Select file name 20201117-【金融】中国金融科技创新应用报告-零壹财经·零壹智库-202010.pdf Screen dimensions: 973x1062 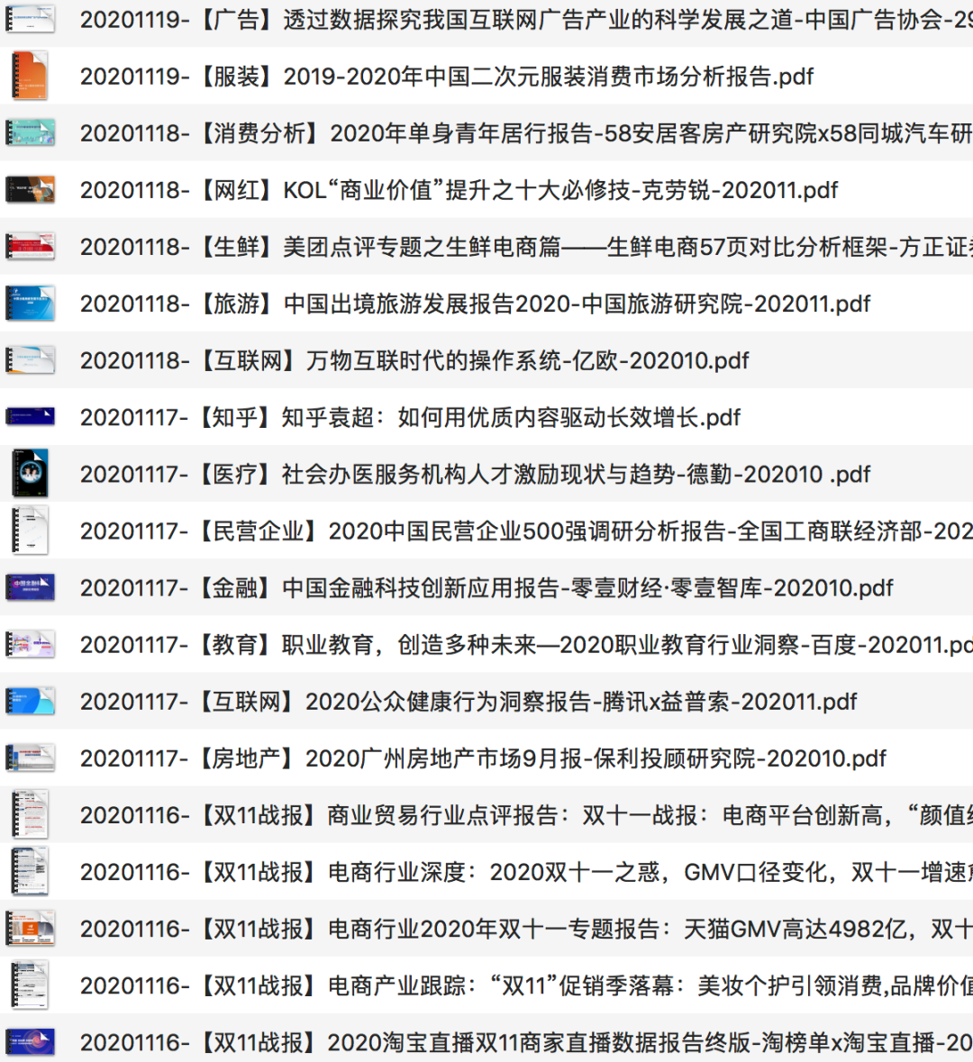pyautogui.click(x=486, y=588)
